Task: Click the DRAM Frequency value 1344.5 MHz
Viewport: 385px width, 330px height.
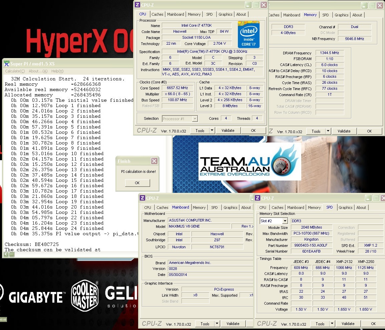Action: tap(330, 53)
